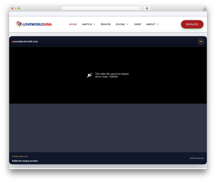The image size is (216, 182).
Task: Click the HD quality badge icon
Action: coord(201,42)
